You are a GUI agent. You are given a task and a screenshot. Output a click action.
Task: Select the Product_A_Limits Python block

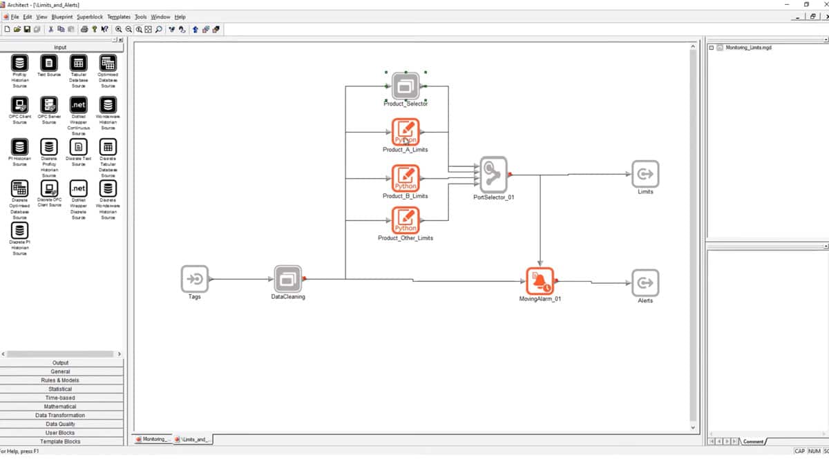click(406, 132)
